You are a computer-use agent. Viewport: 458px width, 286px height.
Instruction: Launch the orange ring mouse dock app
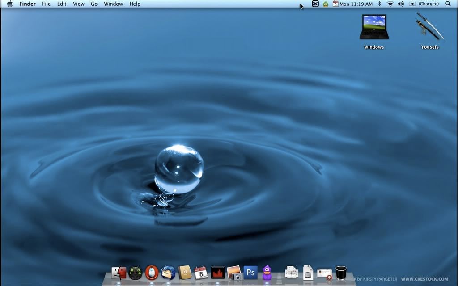tap(152, 273)
